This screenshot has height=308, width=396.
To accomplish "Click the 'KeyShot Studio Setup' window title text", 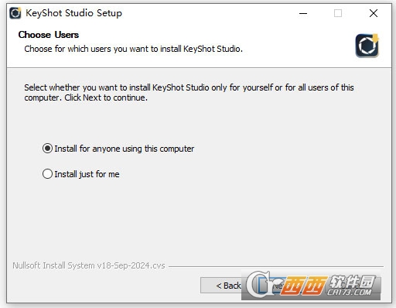I will [x=73, y=13].
